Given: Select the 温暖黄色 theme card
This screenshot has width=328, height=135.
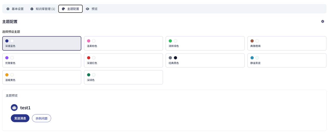Looking at the screenshot, I should point(42,77).
